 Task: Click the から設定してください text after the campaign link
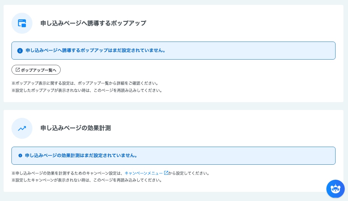[189, 173]
